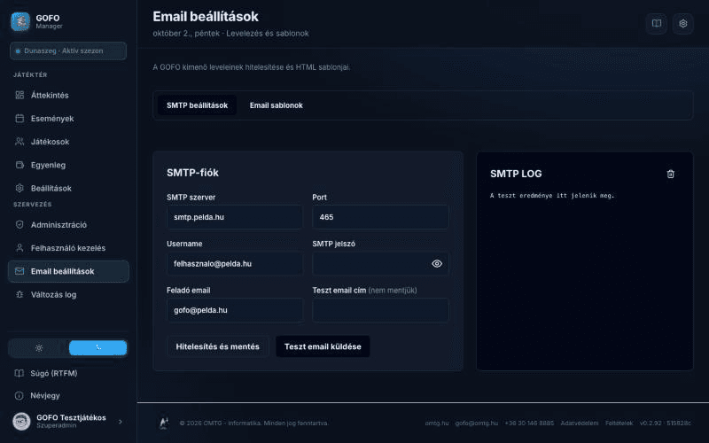Focus the SMTP szerver input field

[235, 217]
